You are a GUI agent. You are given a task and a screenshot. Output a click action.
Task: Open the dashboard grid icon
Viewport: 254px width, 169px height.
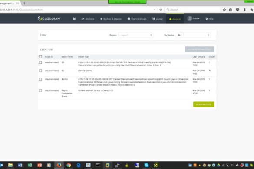click(x=74, y=19)
